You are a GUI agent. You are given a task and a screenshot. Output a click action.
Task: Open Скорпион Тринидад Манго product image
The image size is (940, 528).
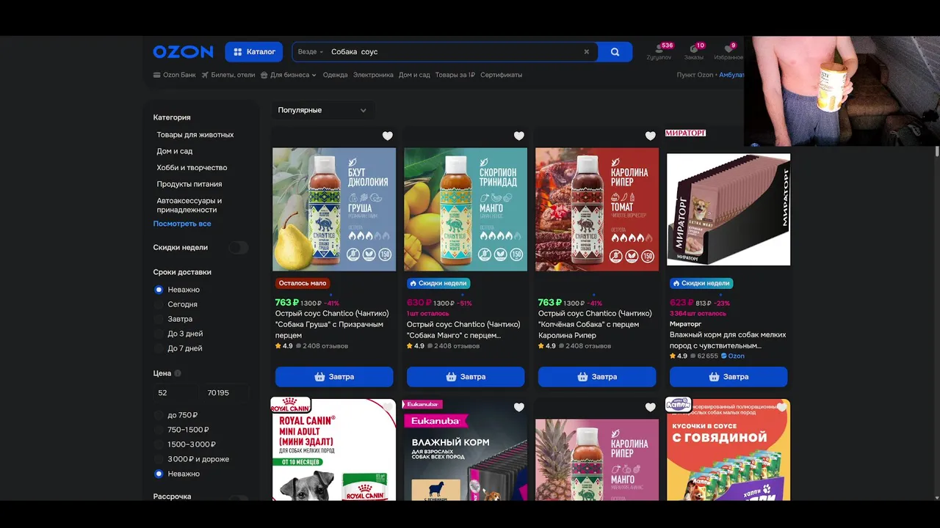pyautogui.click(x=466, y=210)
